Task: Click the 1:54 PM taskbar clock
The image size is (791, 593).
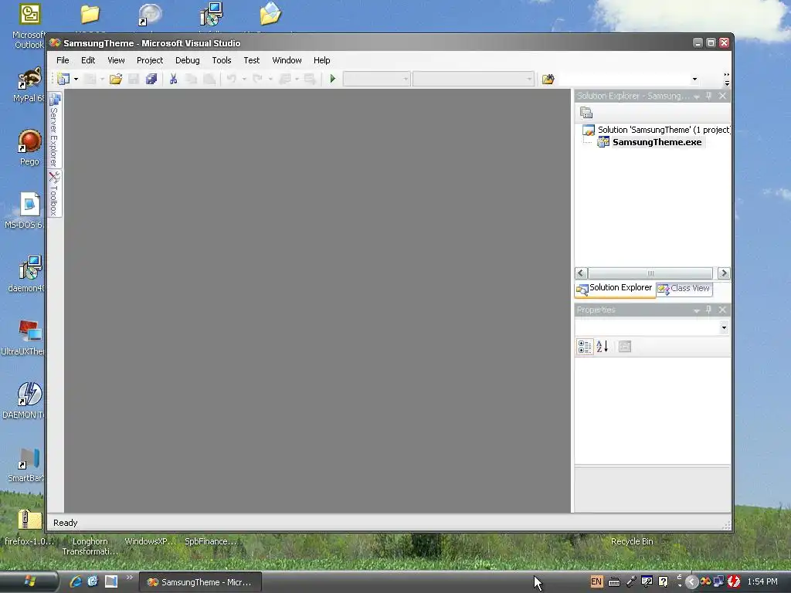Action: point(762,581)
